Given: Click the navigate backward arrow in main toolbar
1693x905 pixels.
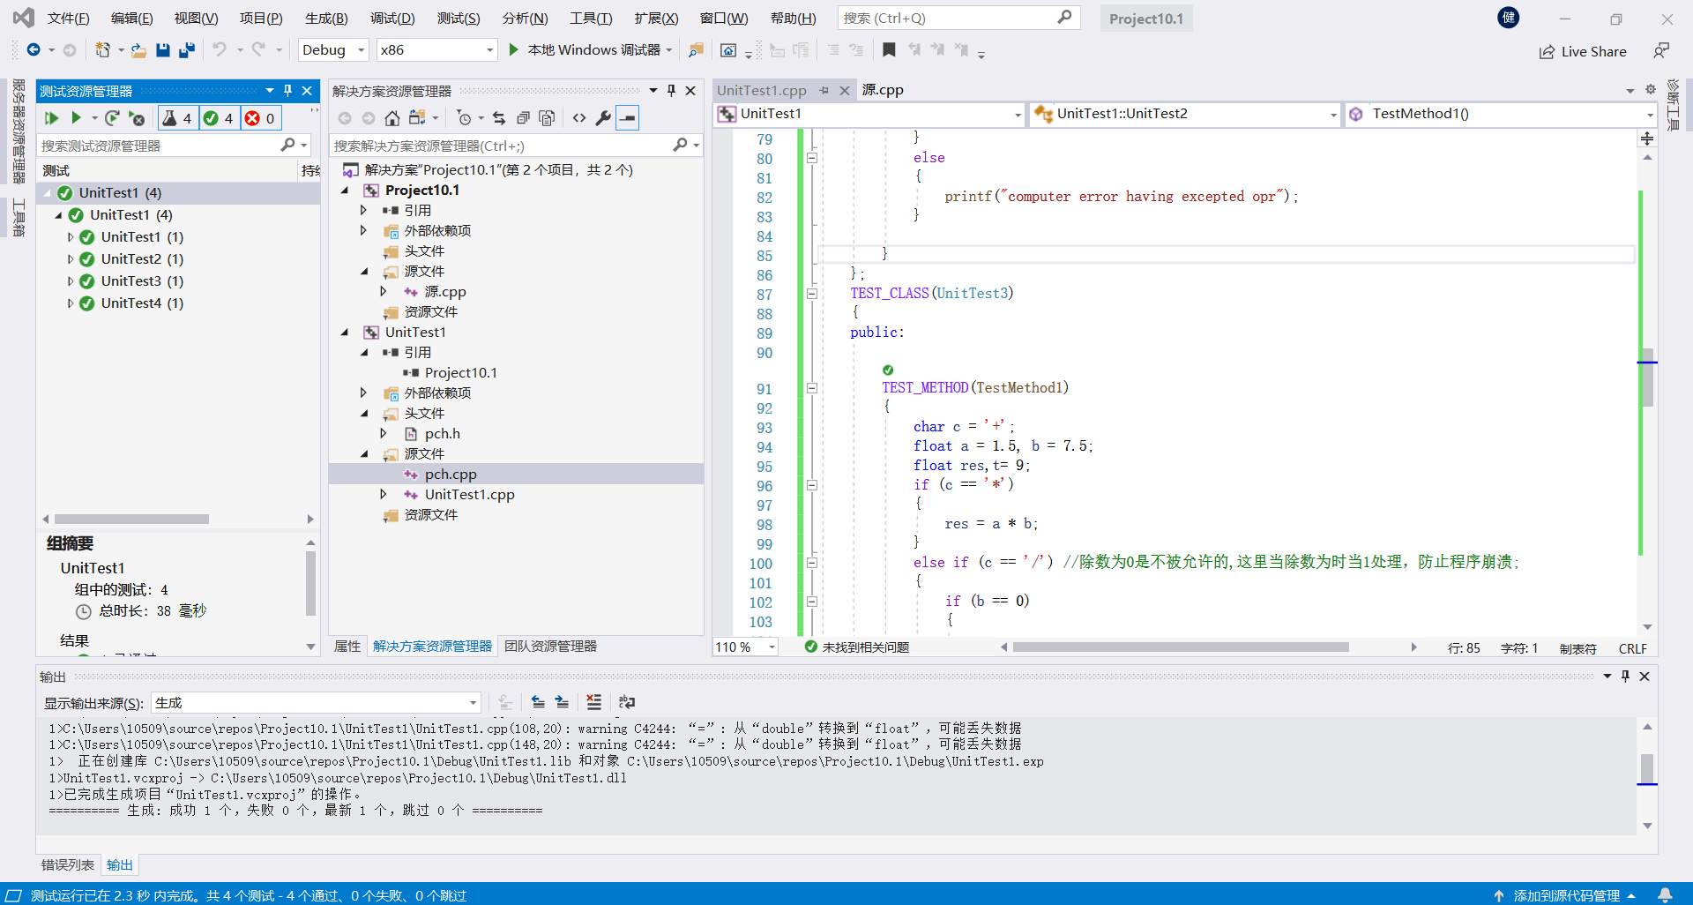Looking at the screenshot, I should coord(34,50).
